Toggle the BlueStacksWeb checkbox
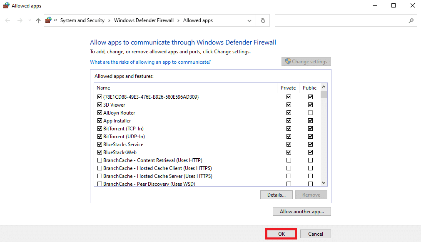 pos(100,152)
